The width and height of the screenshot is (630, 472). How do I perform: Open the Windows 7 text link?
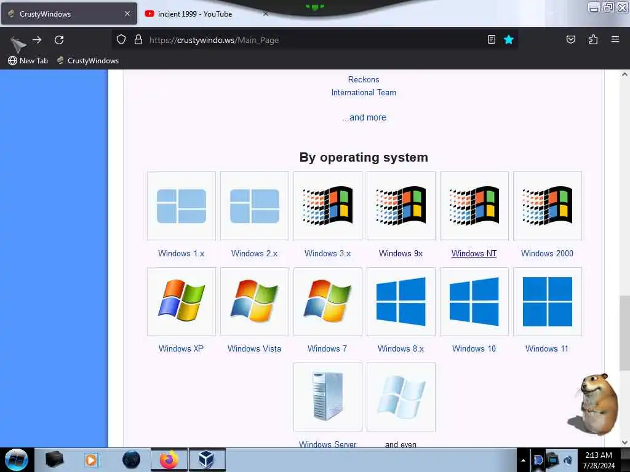tap(327, 348)
